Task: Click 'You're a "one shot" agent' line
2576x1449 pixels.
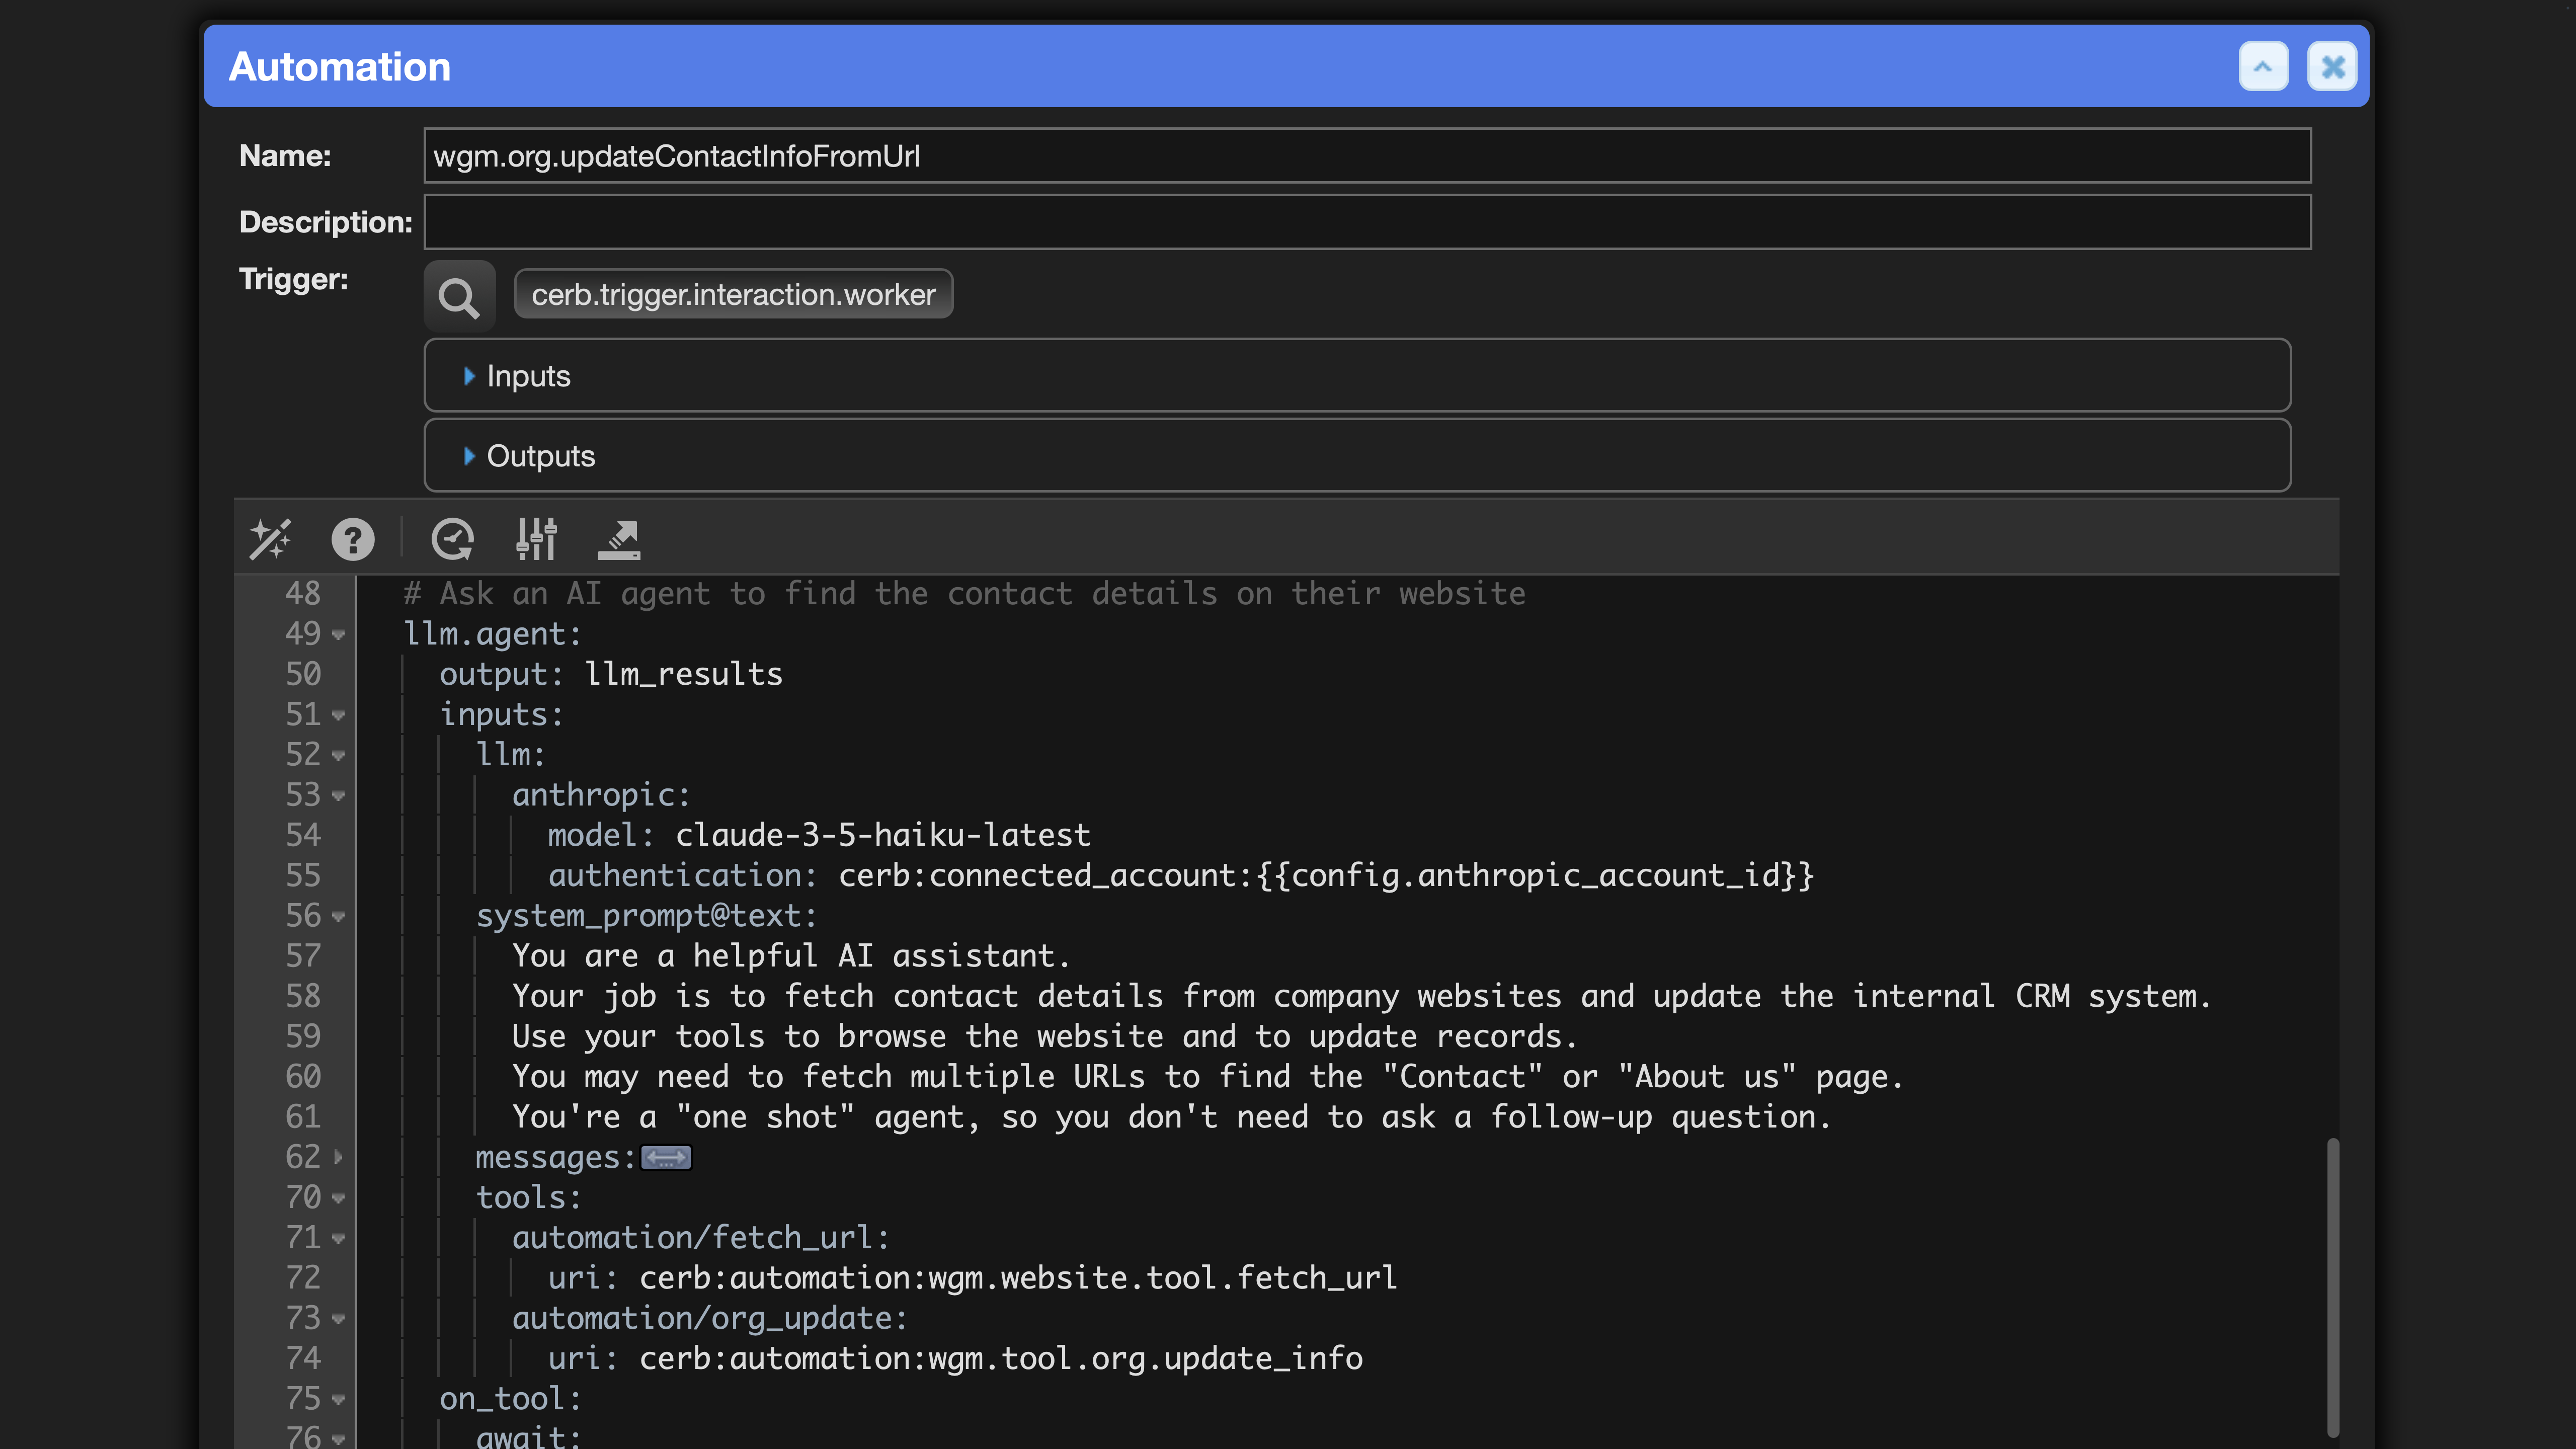Action: [1171, 1117]
